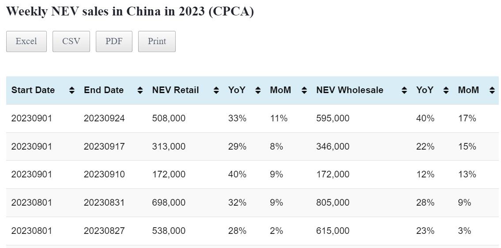Export table with the Excel button
This screenshot has height=248, width=501.
[x=26, y=41]
